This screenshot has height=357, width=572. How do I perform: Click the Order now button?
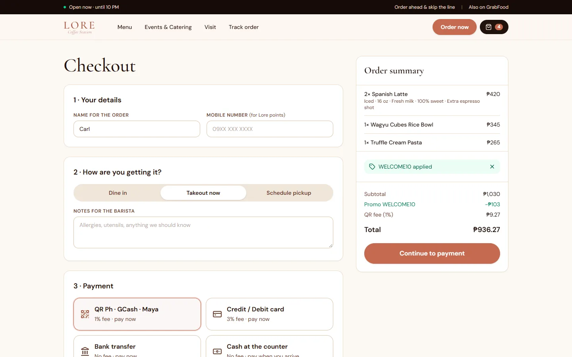click(x=454, y=27)
